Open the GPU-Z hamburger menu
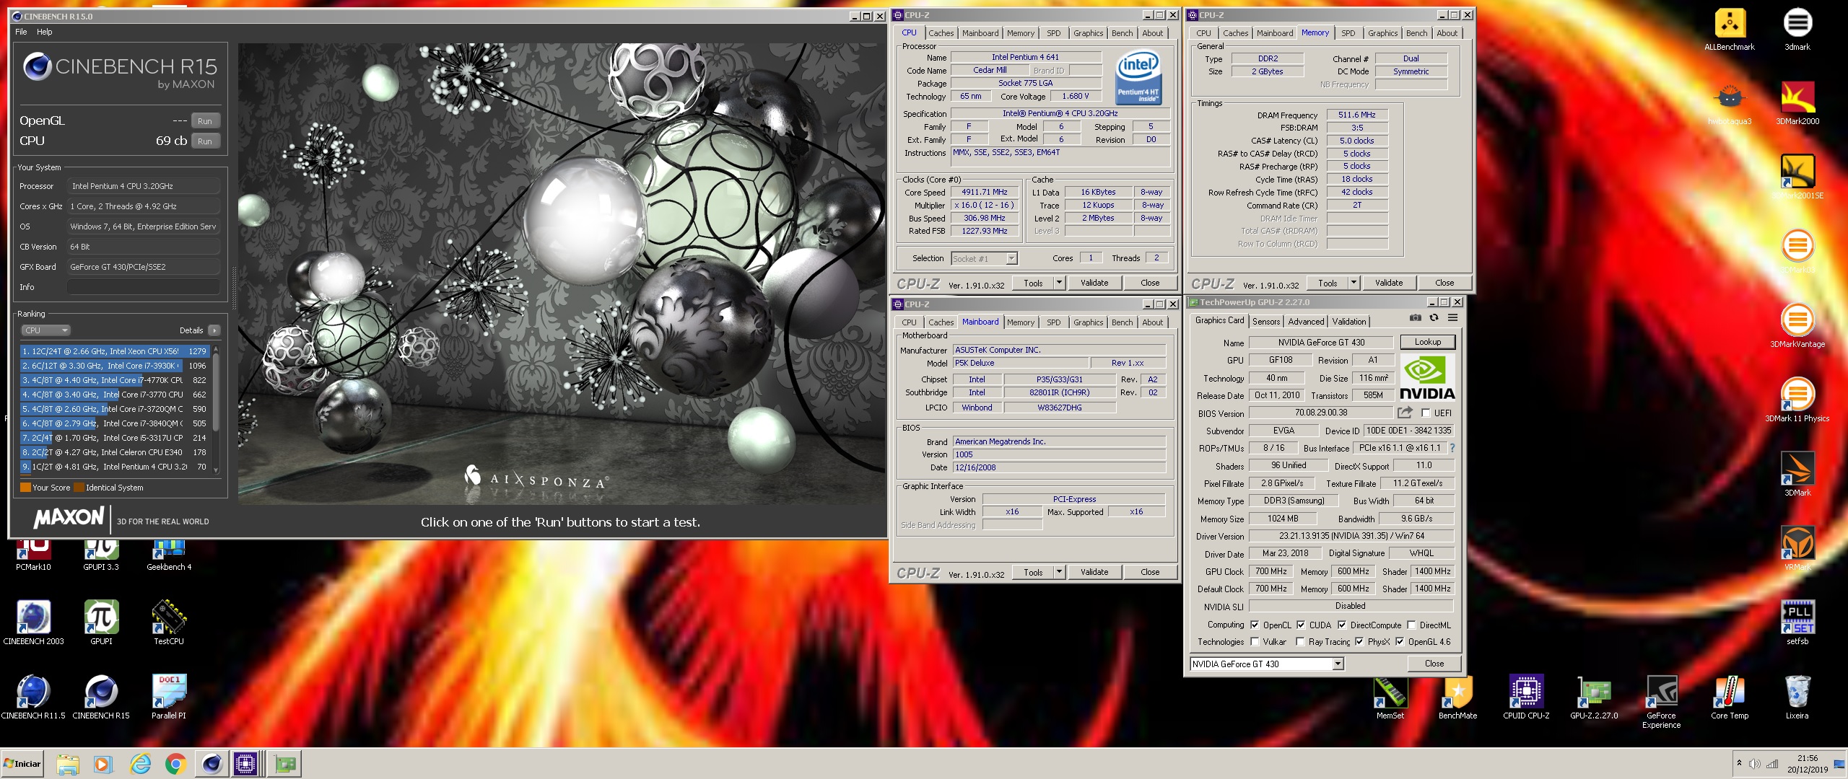Screen dimensions: 1848x779 [x=1452, y=318]
